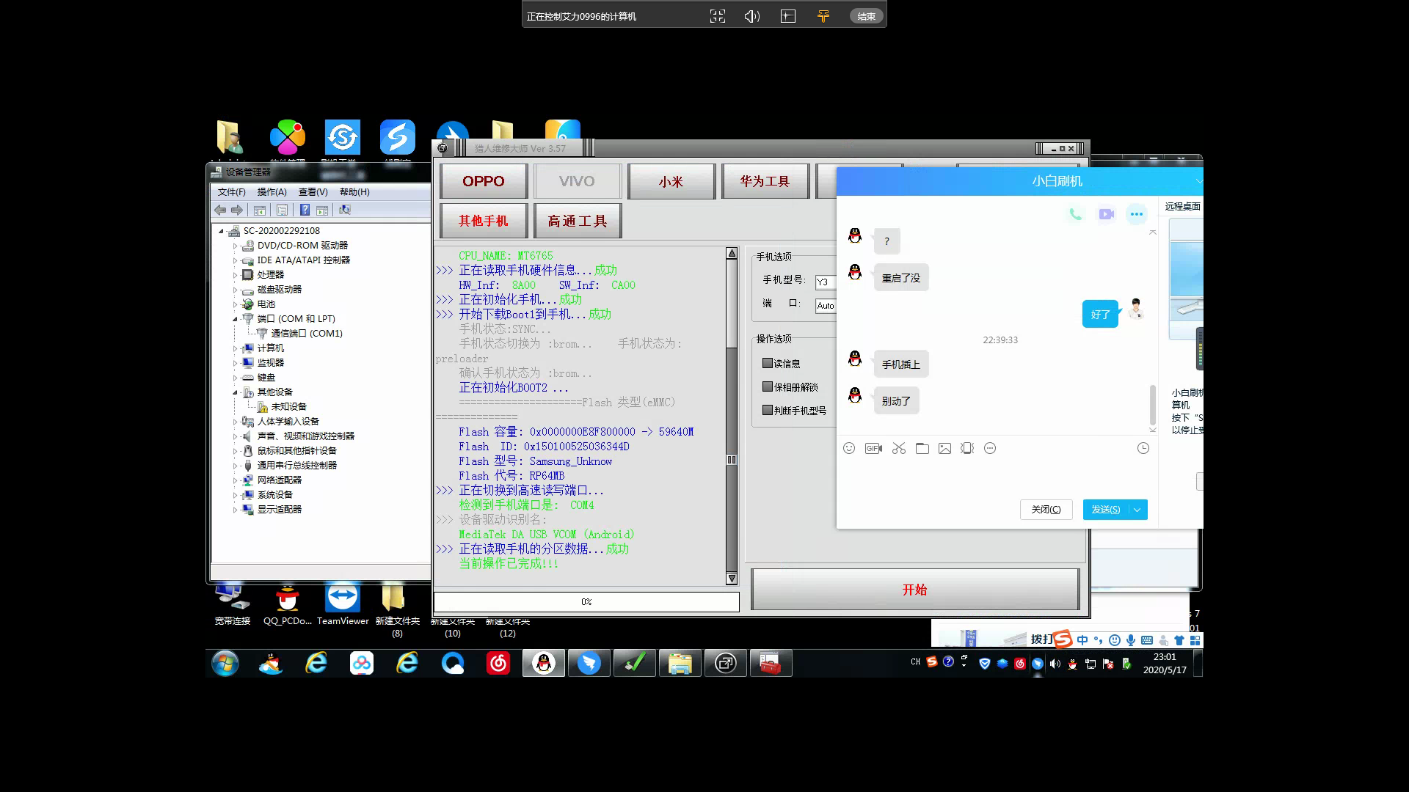Click 结束 to end remote control
Screen dimensions: 1409x792
click(x=866, y=16)
